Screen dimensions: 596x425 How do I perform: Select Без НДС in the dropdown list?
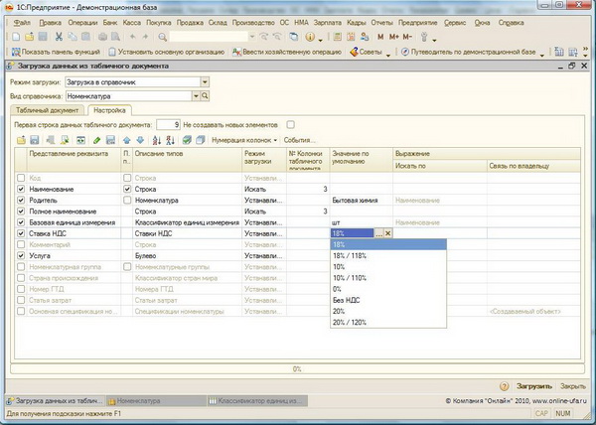click(388, 300)
